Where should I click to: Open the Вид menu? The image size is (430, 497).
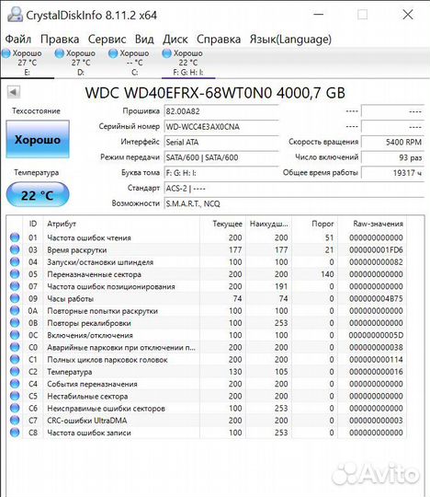coord(144,40)
